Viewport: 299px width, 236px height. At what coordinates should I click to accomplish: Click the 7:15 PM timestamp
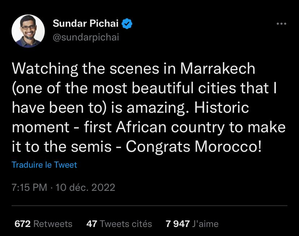tap(29, 187)
